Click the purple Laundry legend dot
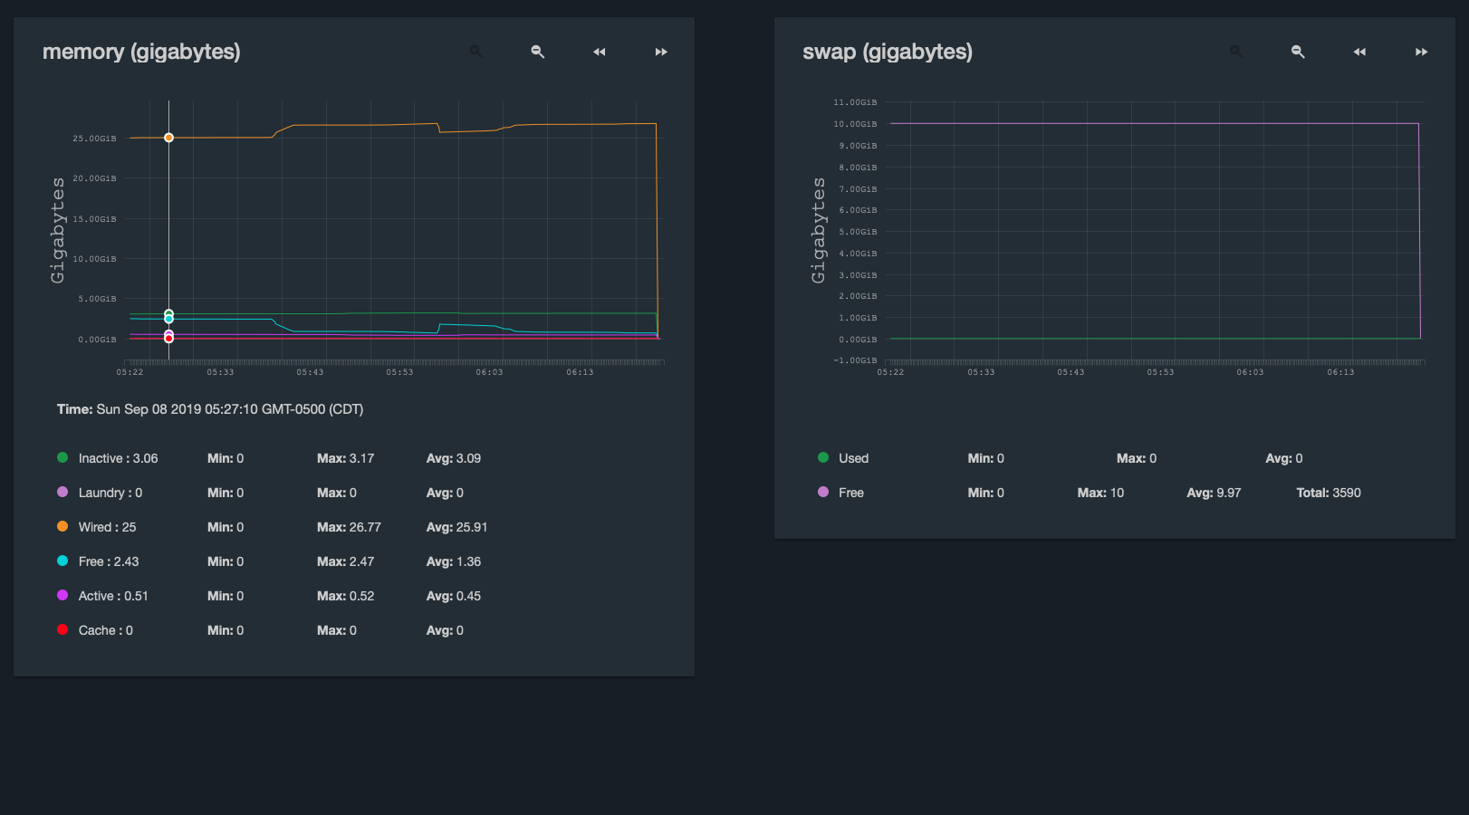The width and height of the screenshot is (1469, 815). 62,492
